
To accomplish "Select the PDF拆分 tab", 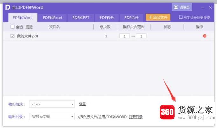I will coord(107,18).
